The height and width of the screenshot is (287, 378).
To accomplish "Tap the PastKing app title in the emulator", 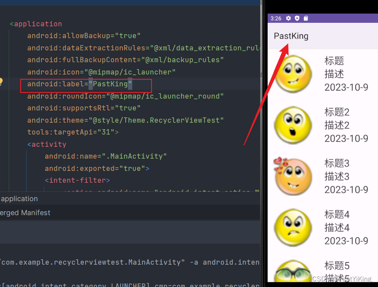I will pos(291,36).
